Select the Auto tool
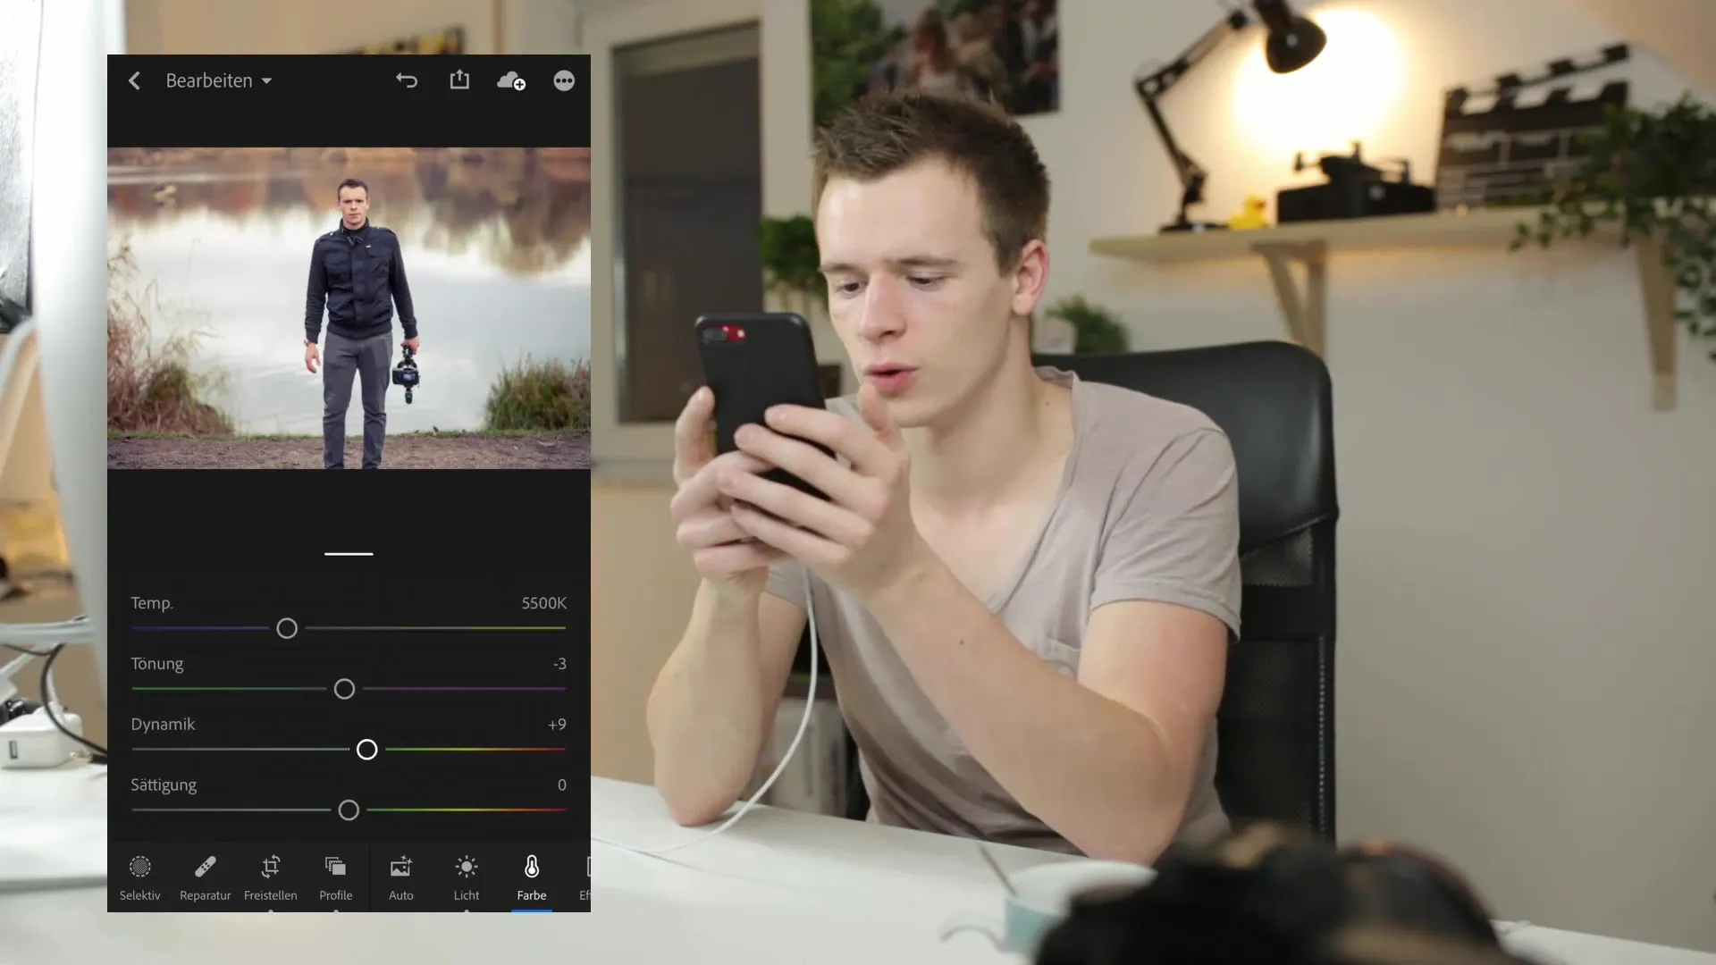Image resolution: width=1716 pixels, height=965 pixels. 400,877
